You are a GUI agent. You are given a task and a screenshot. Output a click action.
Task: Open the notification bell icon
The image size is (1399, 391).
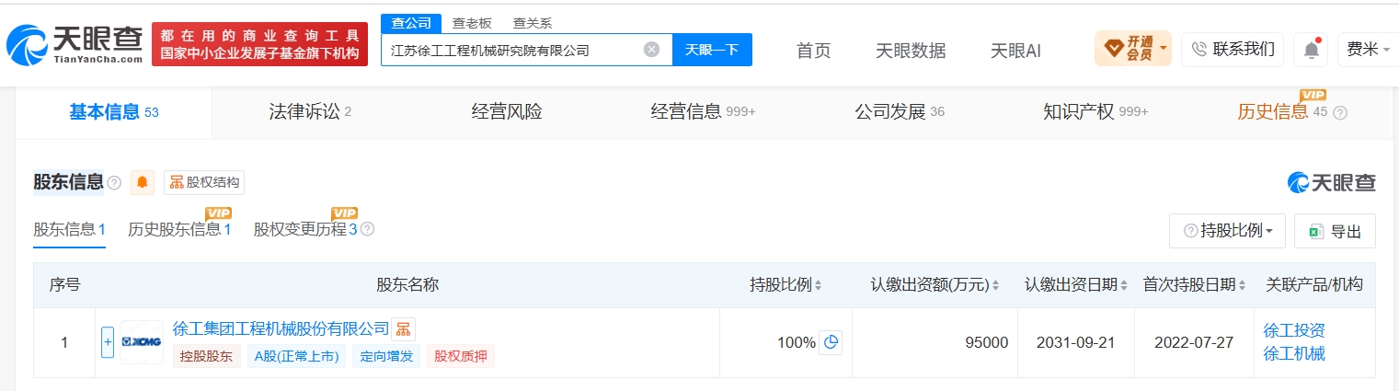coord(1311,50)
